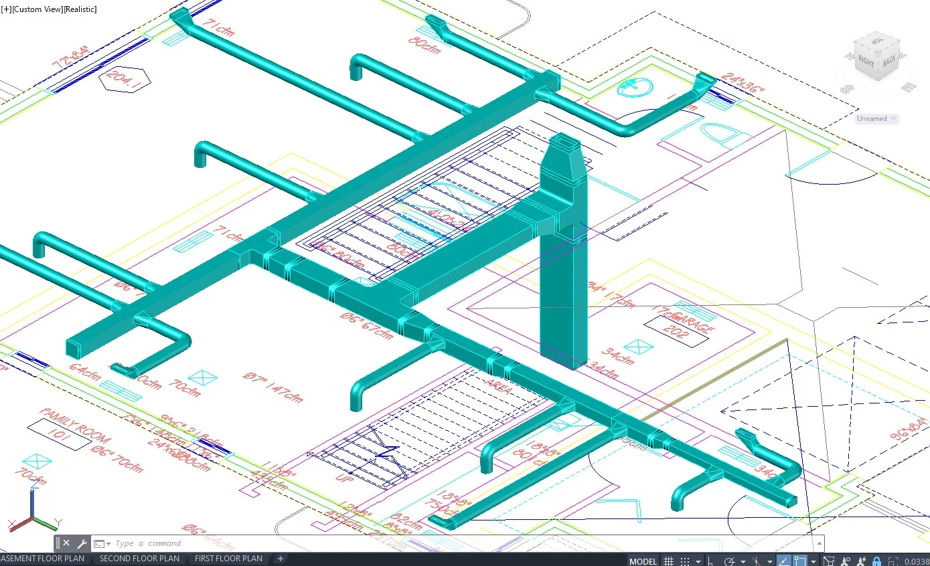Click the command line grip handle
Viewport: 930px width, 566px height.
[58, 543]
